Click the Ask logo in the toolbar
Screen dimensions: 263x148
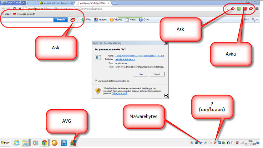[x=73, y=20]
